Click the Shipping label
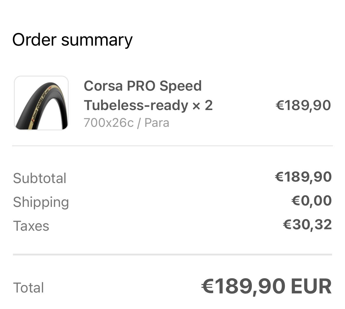 41,202
